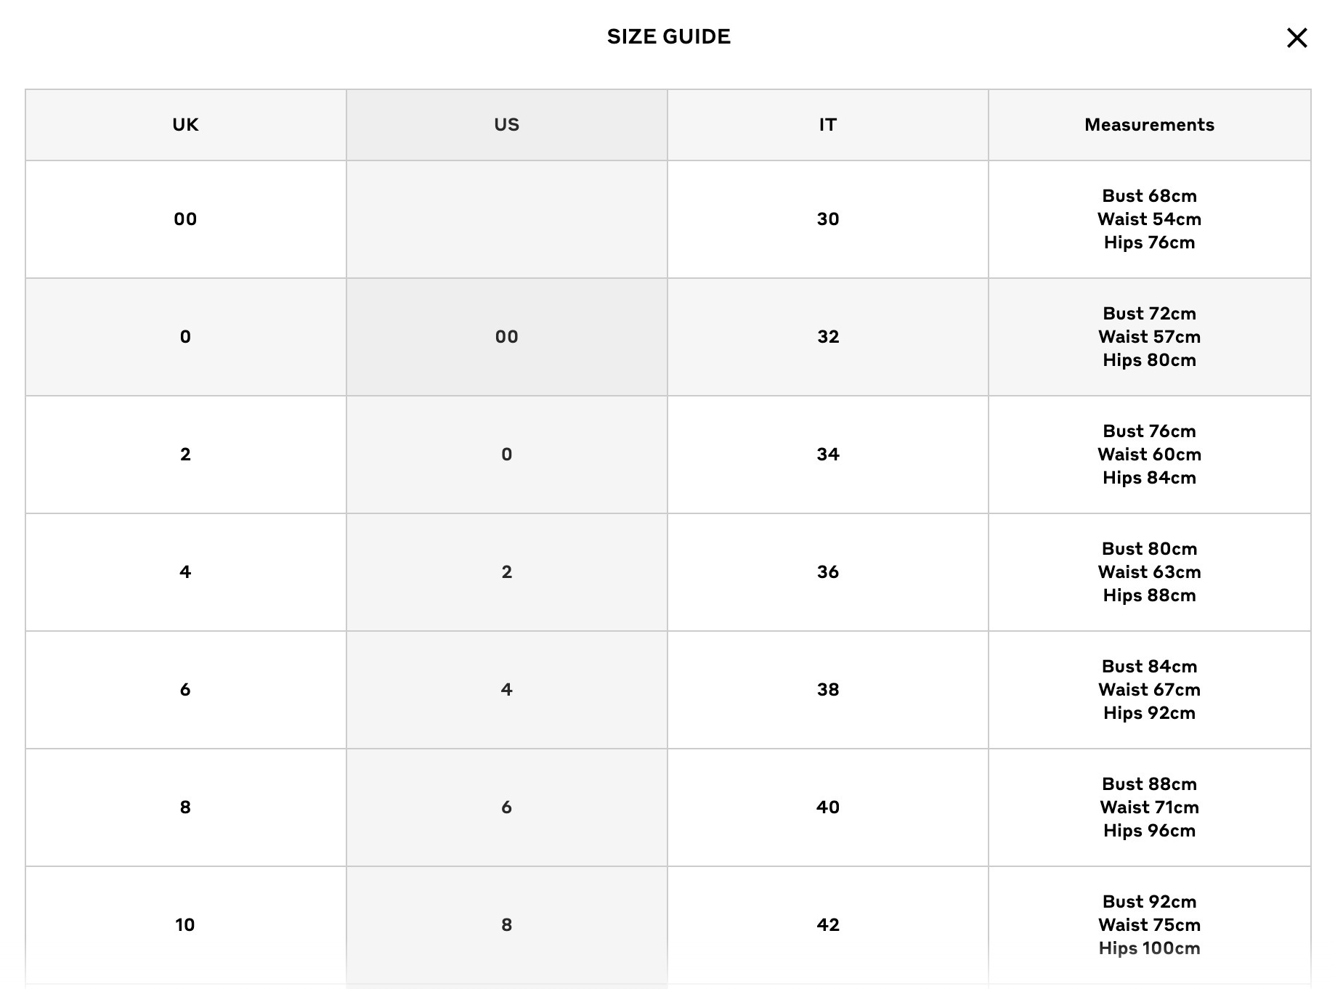The image size is (1335, 989).
Task: Select the UK column header
Action: 186,125
